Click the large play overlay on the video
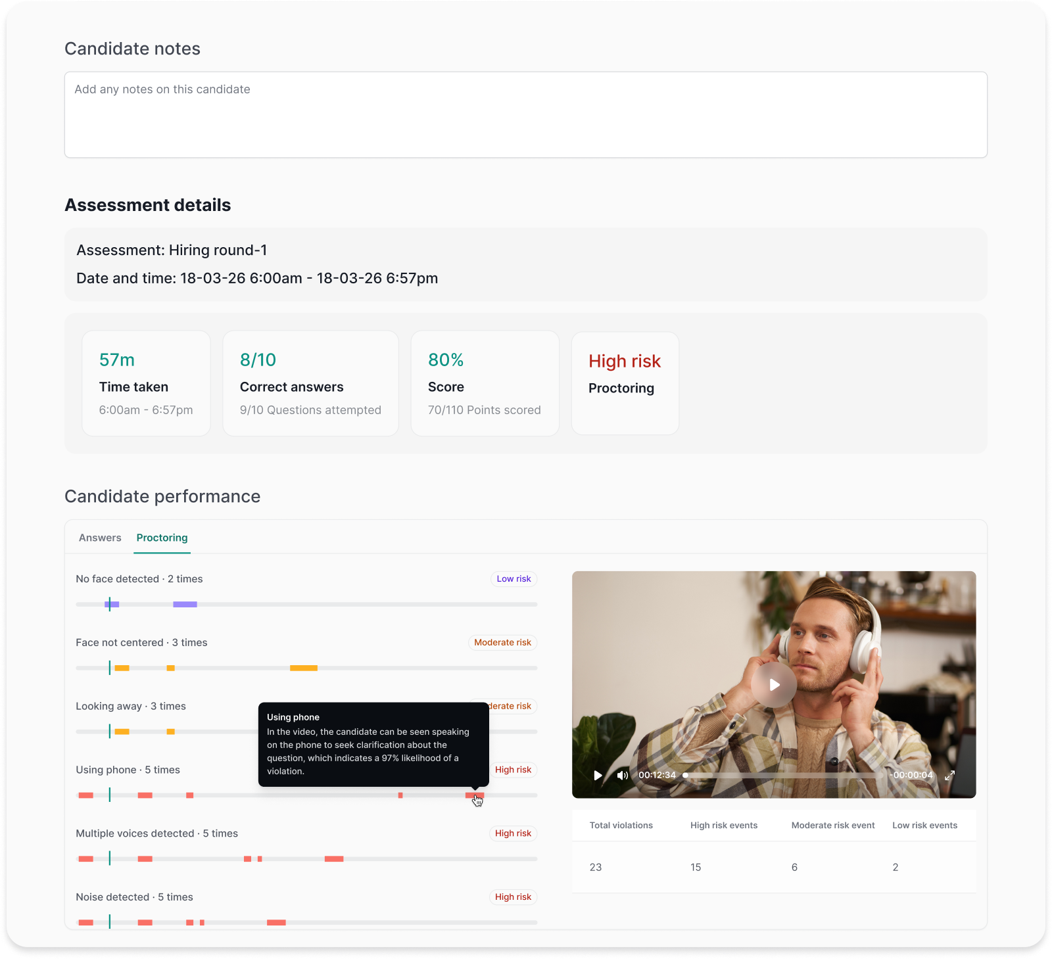This screenshot has width=1052, height=959. coord(774,685)
